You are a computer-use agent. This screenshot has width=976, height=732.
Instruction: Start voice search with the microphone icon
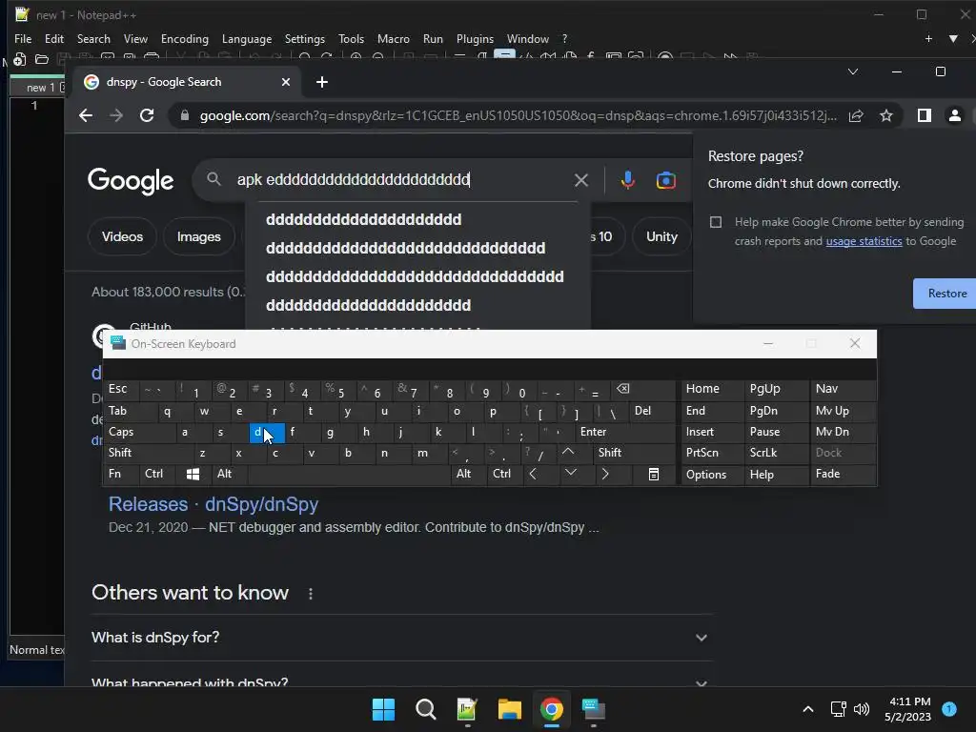(627, 180)
